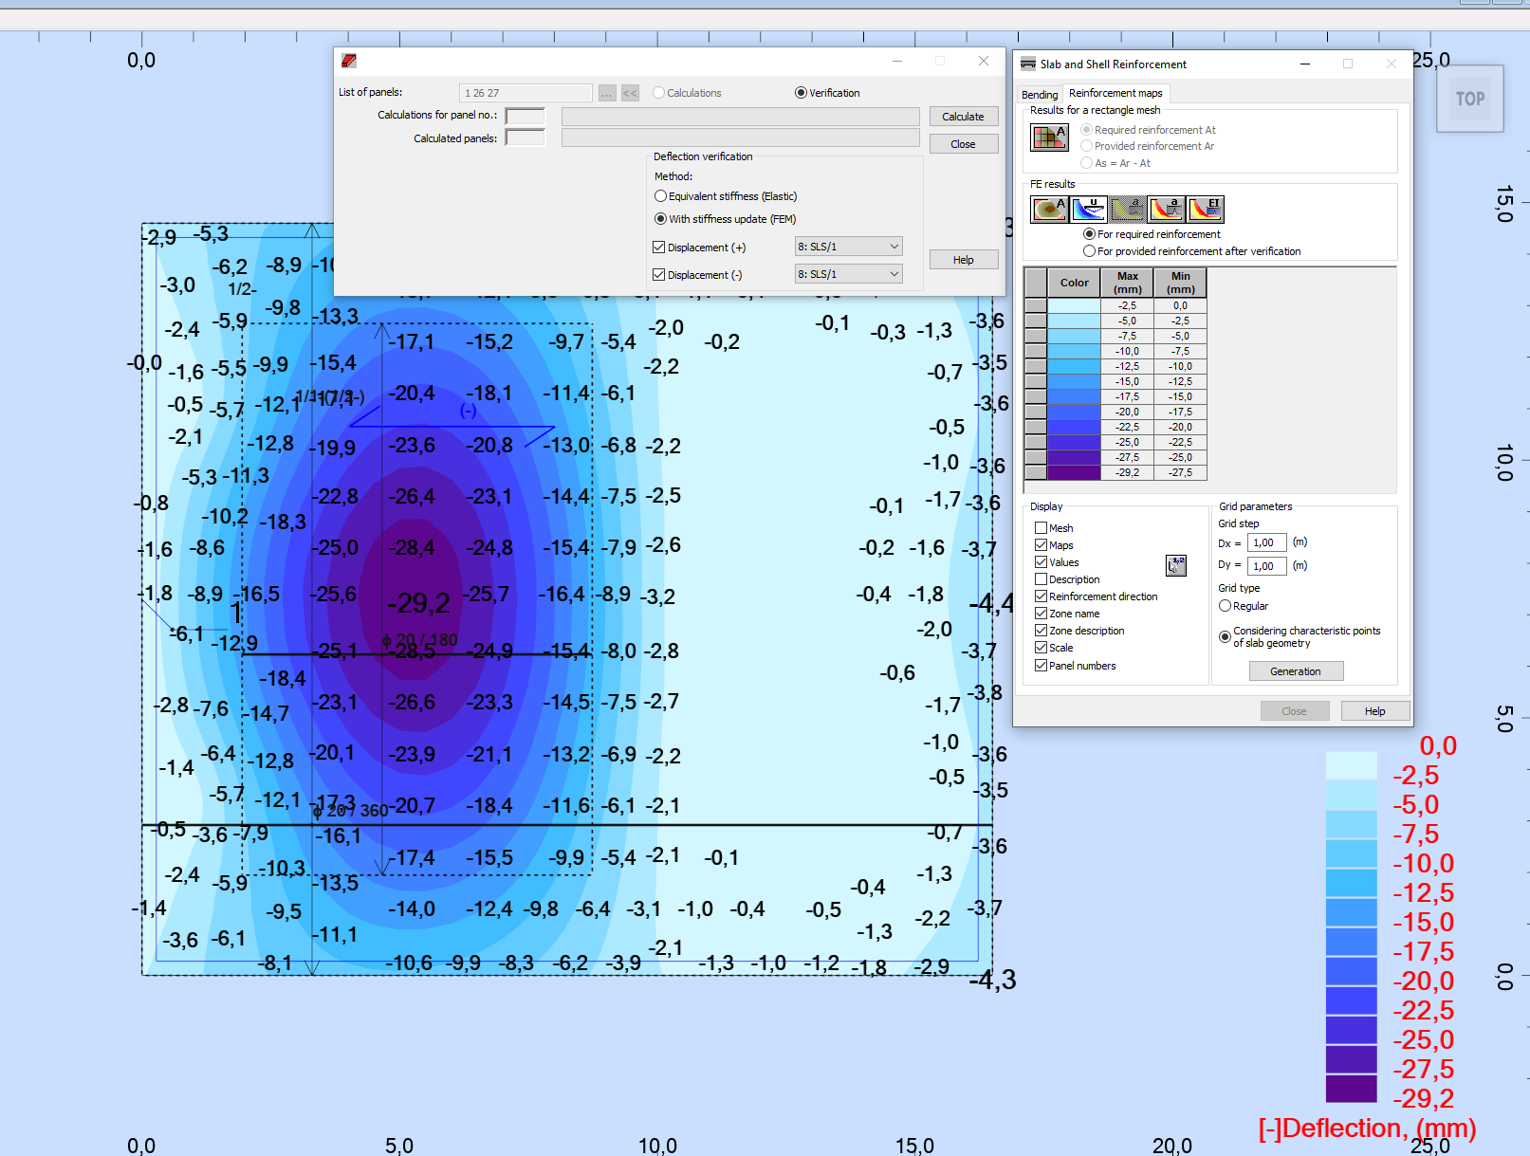This screenshot has height=1156, width=1530.
Task: Click the Generation button
Action: 1295,671
